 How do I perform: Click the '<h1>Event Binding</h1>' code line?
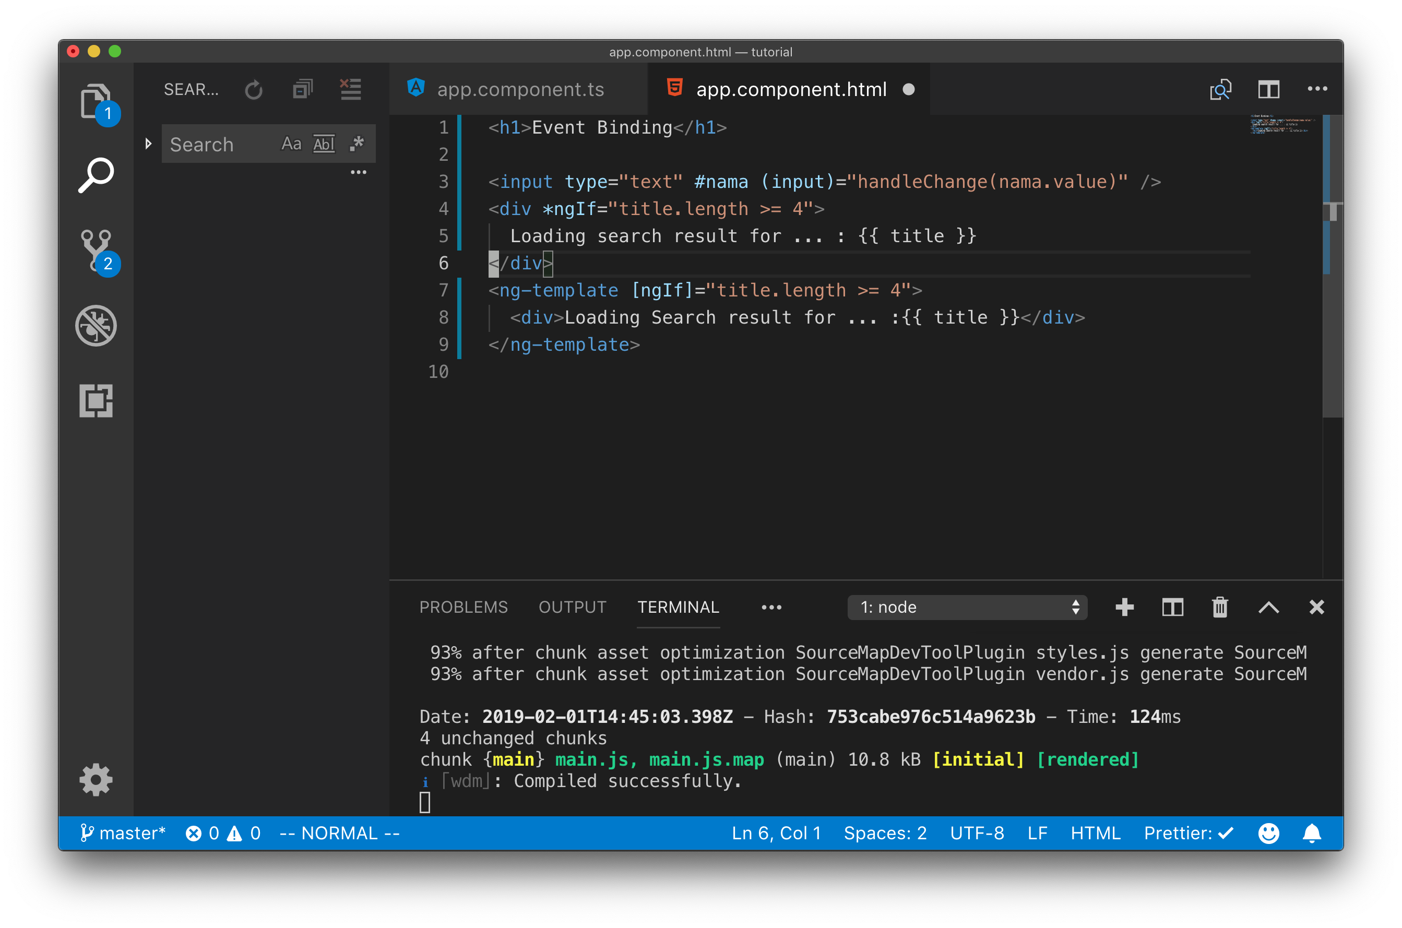(x=607, y=127)
